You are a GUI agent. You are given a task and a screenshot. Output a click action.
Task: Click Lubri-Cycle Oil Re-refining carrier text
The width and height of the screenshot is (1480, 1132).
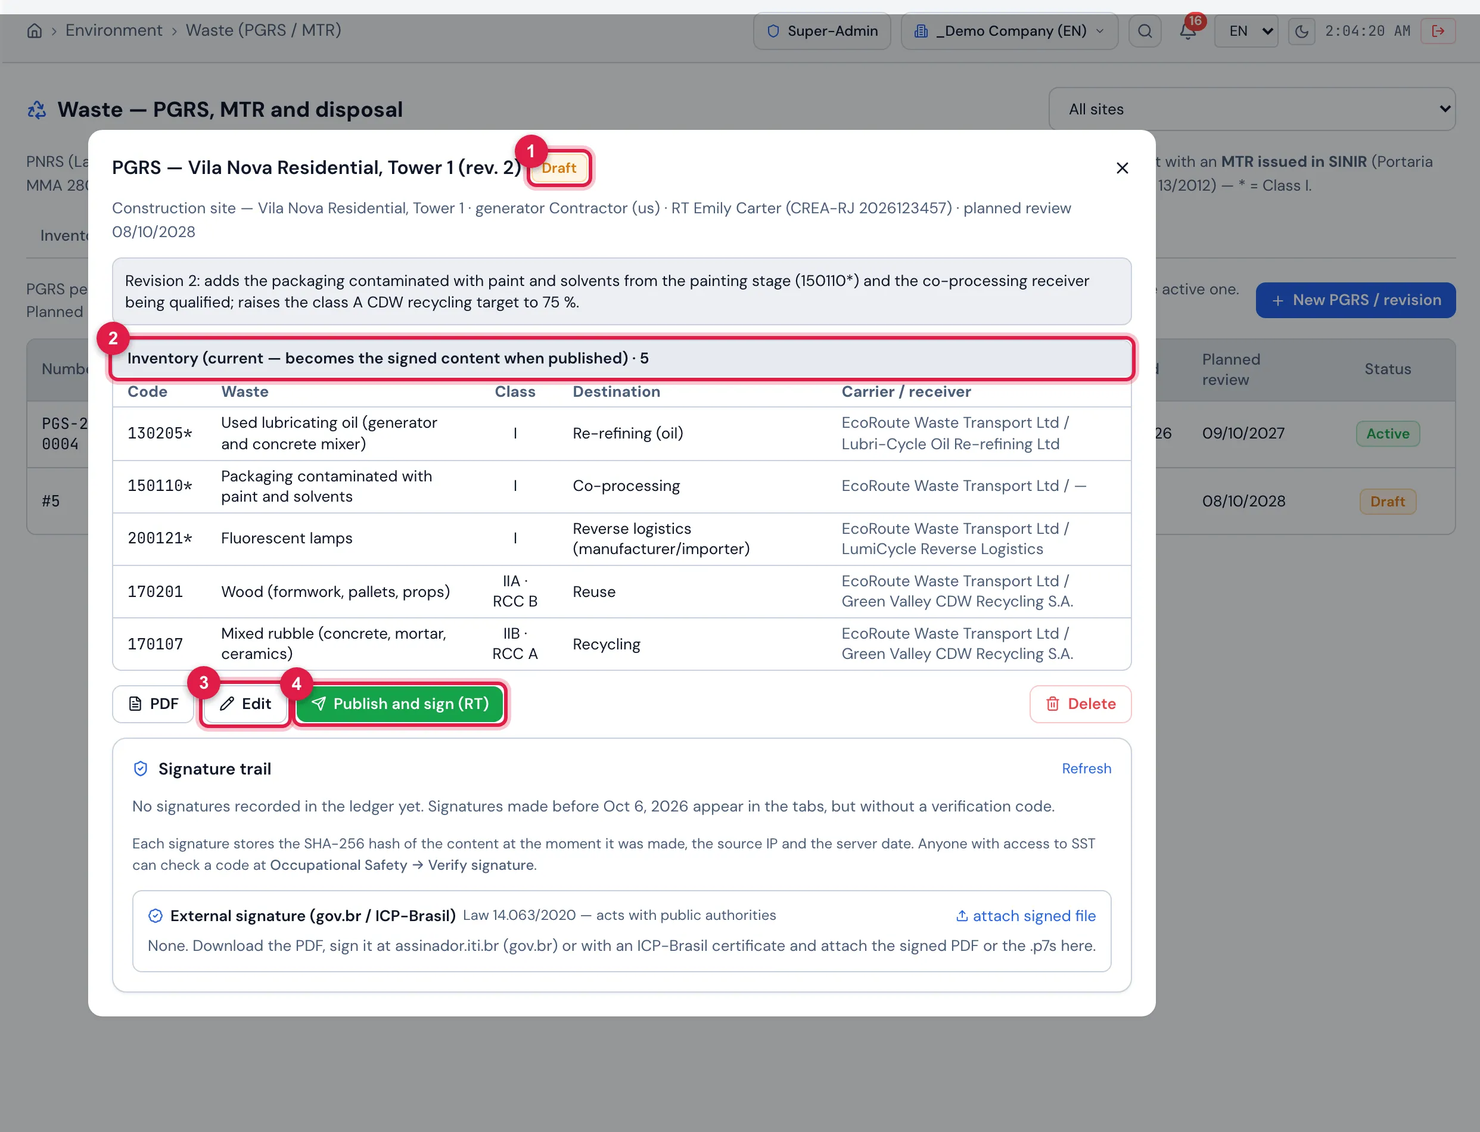[x=950, y=444]
